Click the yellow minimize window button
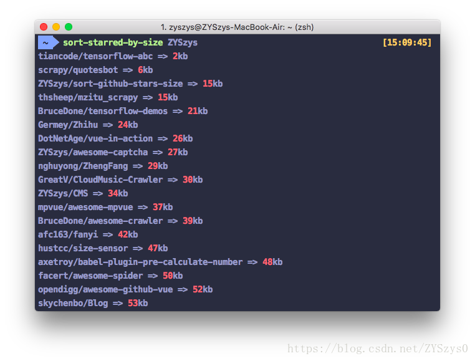This screenshot has width=475, height=361. (x=56, y=27)
